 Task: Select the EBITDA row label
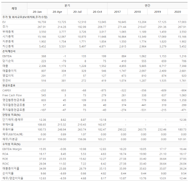point(7,56)
